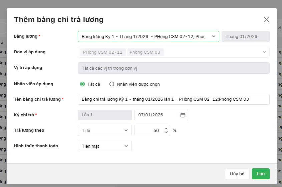Image resolution: width=282 pixels, height=187 pixels.
Task: Click the Lưu button
Action: 261,174
